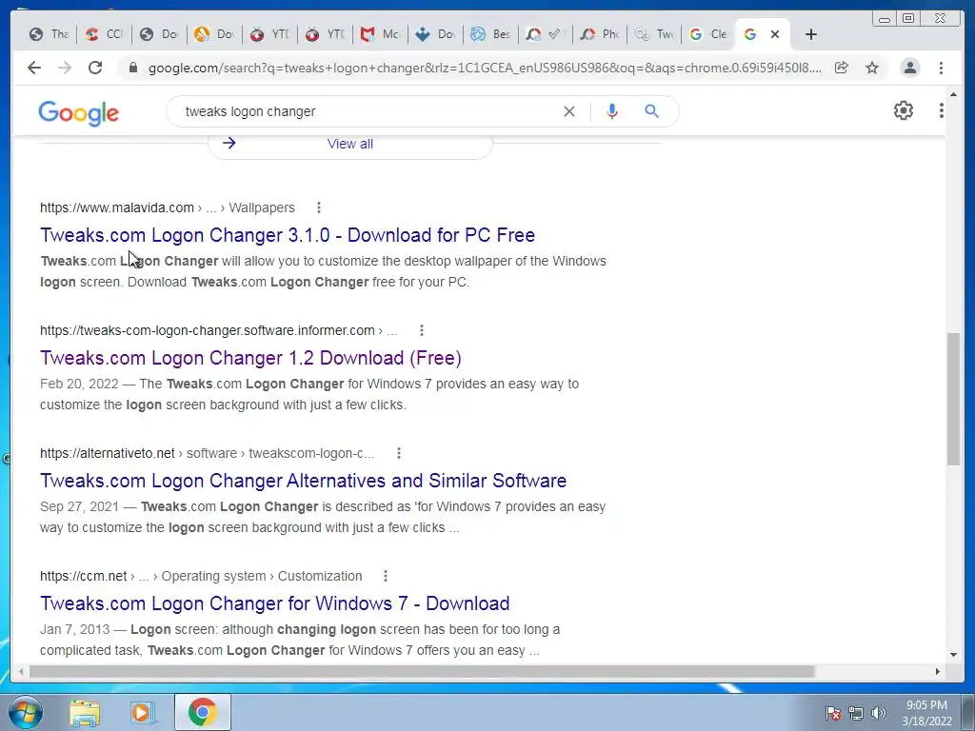Click the vertical scrollbar thumb
The height and width of the screenshot is (731, 975).
[x=953, y=399]
